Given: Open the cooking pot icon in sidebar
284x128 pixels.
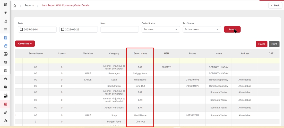Looking at the screenshot, I should click(6, 46).
